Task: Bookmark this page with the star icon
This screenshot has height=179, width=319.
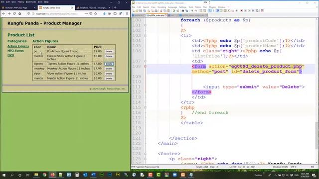Action: [95, 13]
